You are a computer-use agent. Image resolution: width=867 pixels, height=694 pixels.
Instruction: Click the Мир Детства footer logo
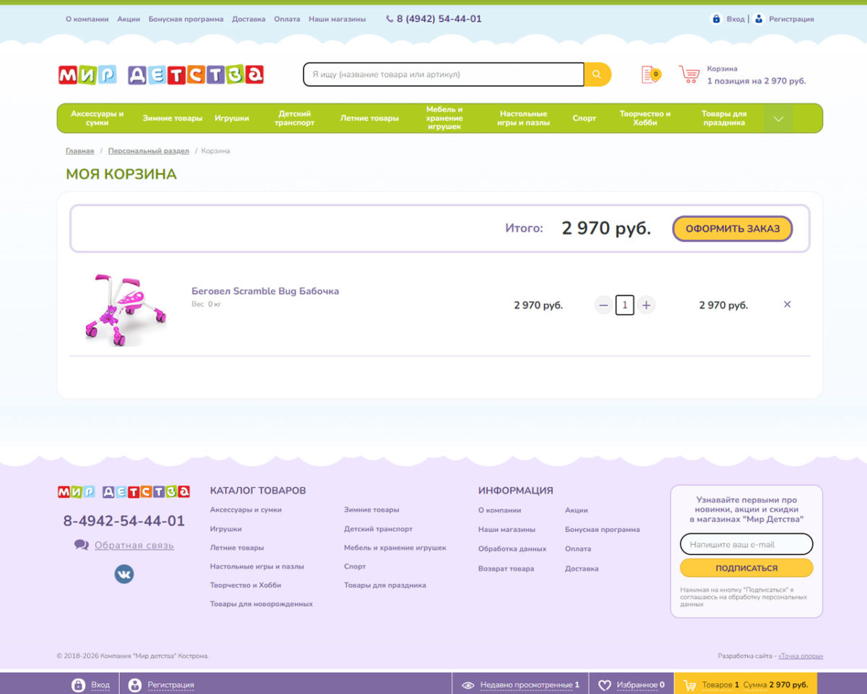[124, 492]
